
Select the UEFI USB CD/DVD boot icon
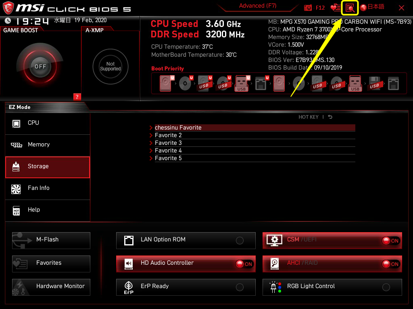223,84
